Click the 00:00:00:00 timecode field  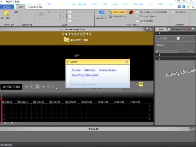(11, 87)
